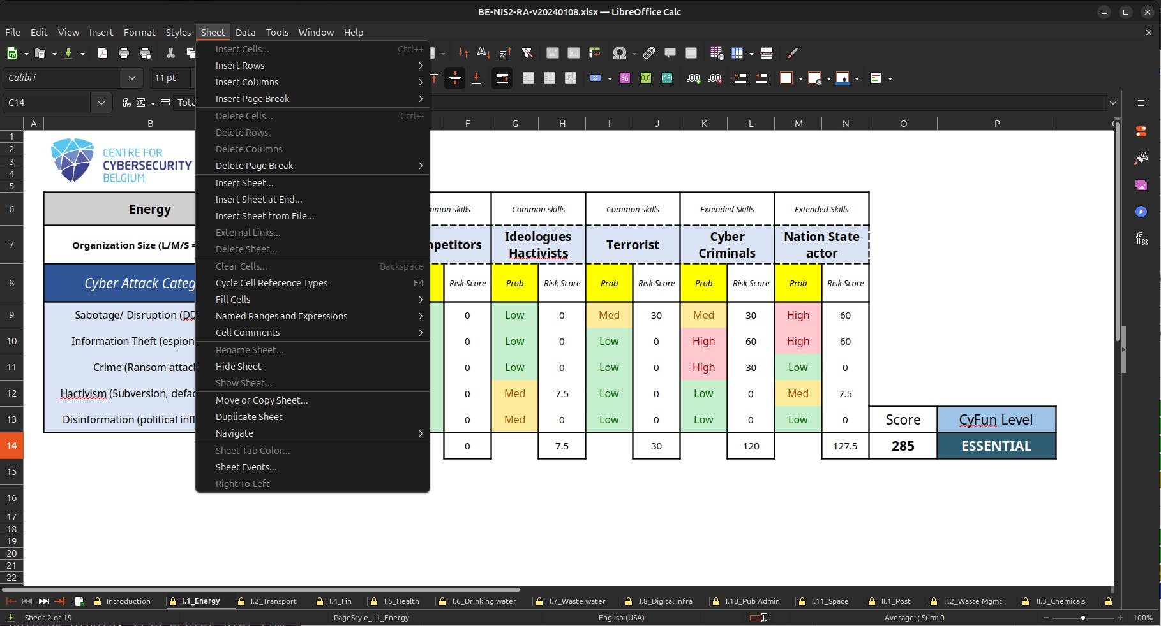This screenshot has height=626, width=1161.
Task: Toggle selection mode in status bar
Action: (758, 618)
